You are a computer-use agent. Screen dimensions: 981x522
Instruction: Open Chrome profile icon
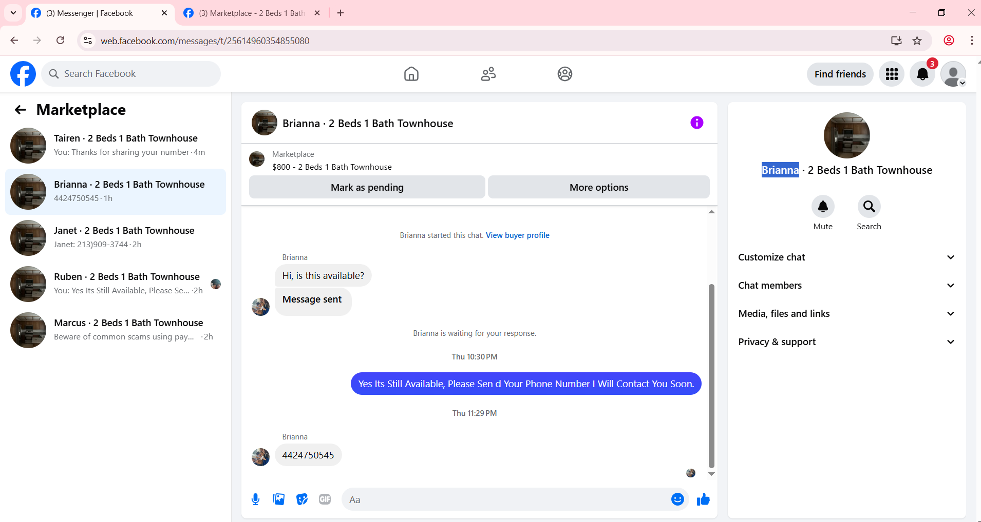pyautogui.click(x=949, y=41)
